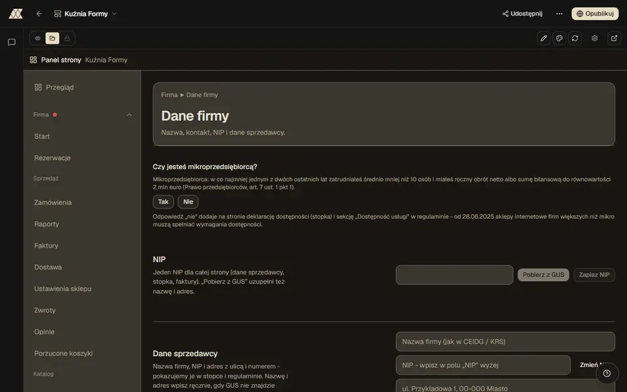Image resolution: width=627 pixels, height=392 pixels.
Task: Focus the empty NIP input field
Action: pos(455,275)
